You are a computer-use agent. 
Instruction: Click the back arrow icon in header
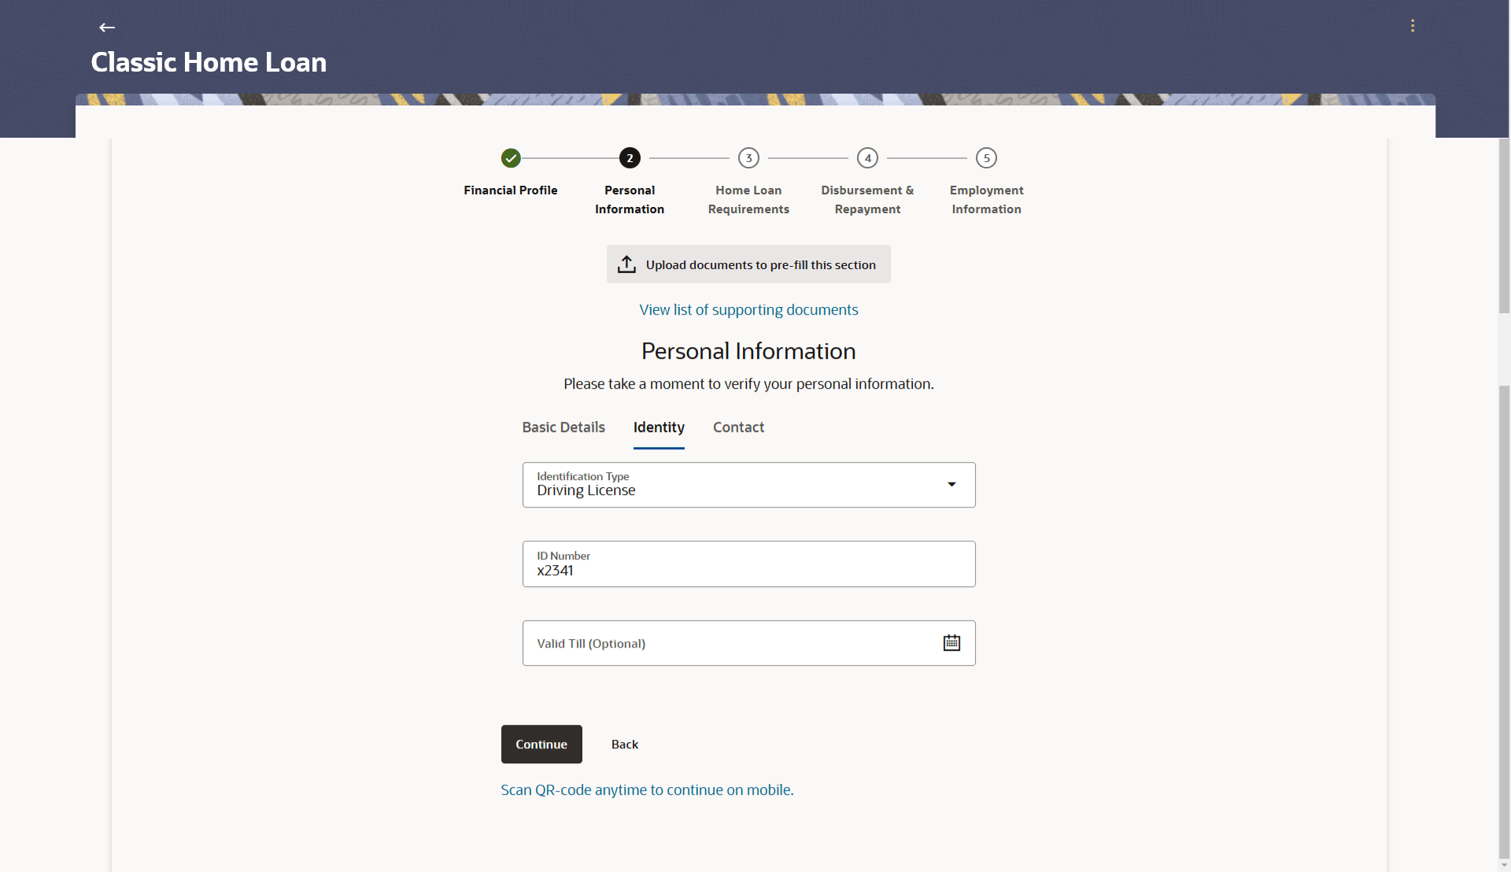pos(107,28)
